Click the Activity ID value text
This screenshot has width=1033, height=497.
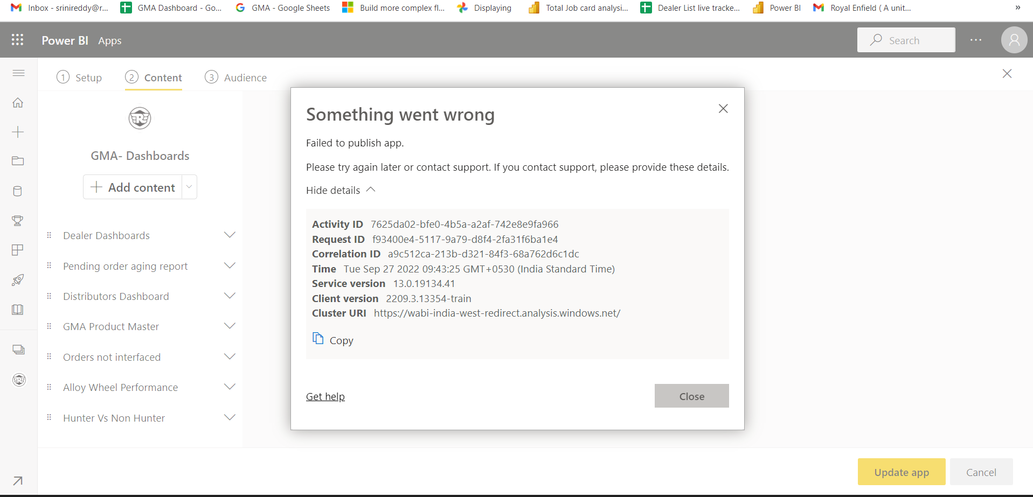[464, 224]
